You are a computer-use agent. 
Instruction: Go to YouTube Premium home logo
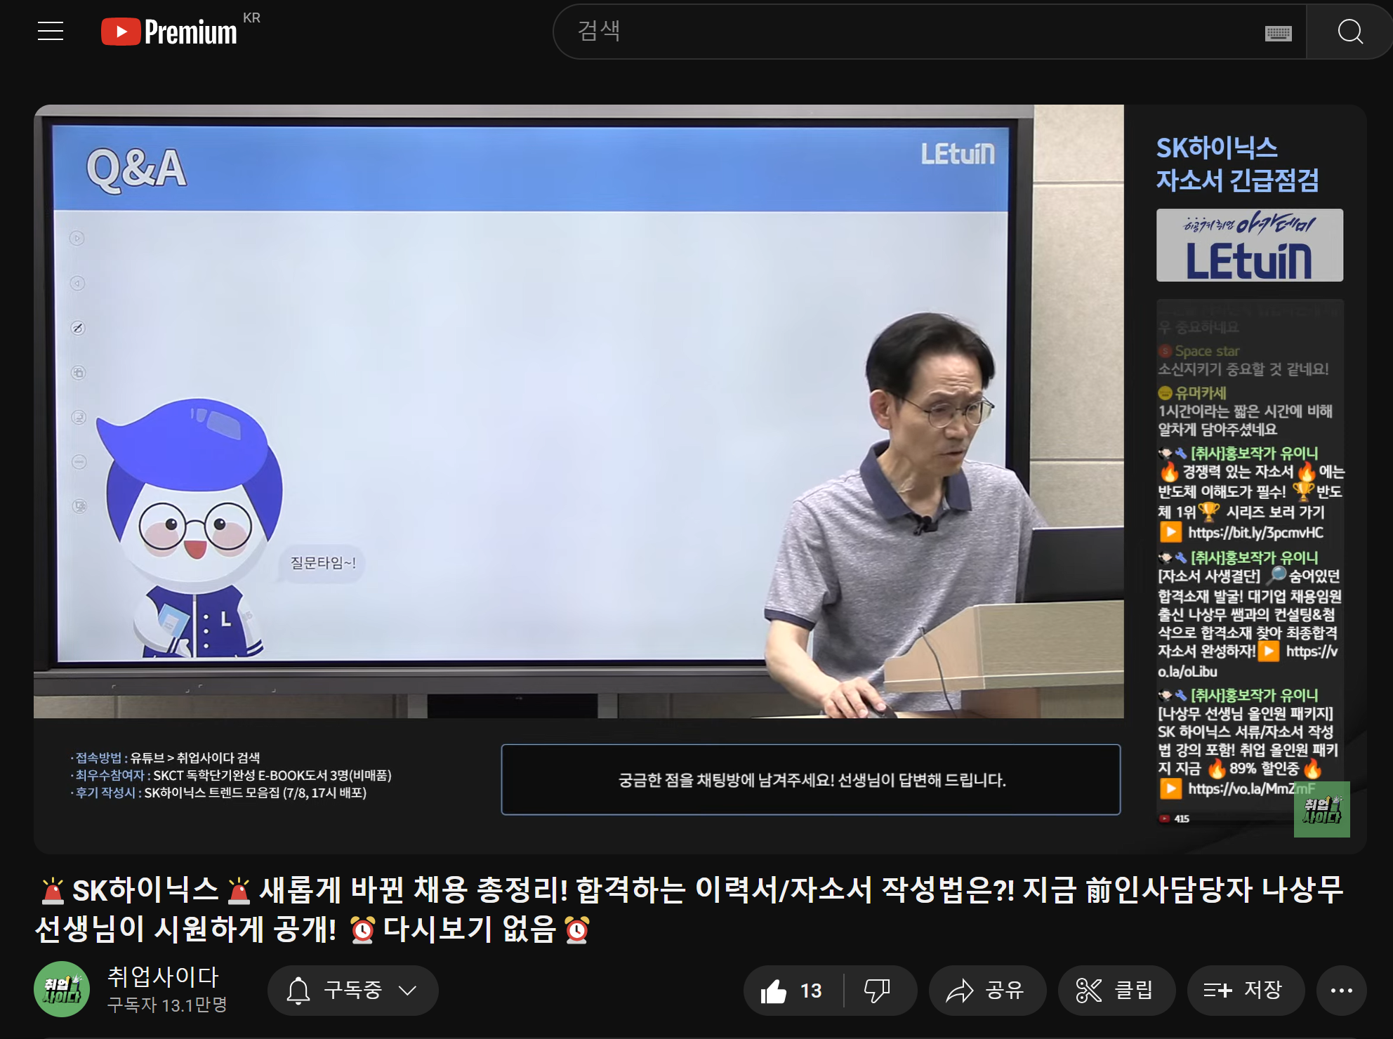(169, 32)
